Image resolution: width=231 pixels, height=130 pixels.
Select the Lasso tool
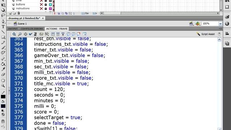coord(3,15)
